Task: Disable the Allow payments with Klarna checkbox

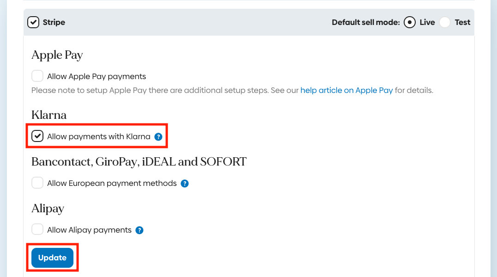Action: pyautogui.click(x=37, y=136)
